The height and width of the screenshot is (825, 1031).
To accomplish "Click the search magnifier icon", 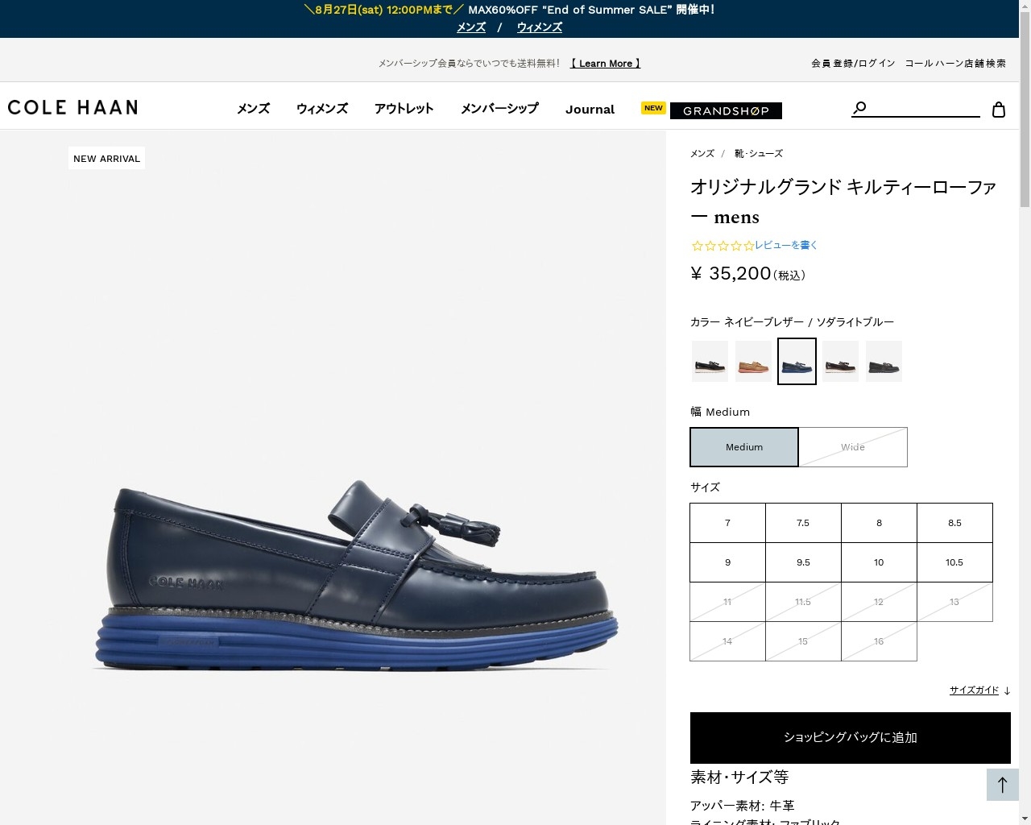I will 859,108.
